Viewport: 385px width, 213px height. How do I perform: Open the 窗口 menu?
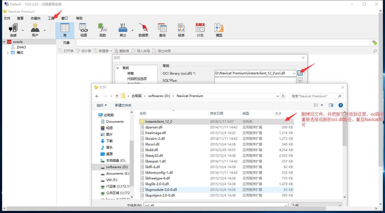click(x=65, y=18)
